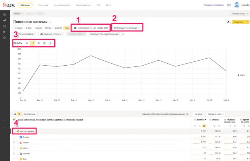Open the date range picker field
Viewport: 250px width, 161px height.
[91, 28]
